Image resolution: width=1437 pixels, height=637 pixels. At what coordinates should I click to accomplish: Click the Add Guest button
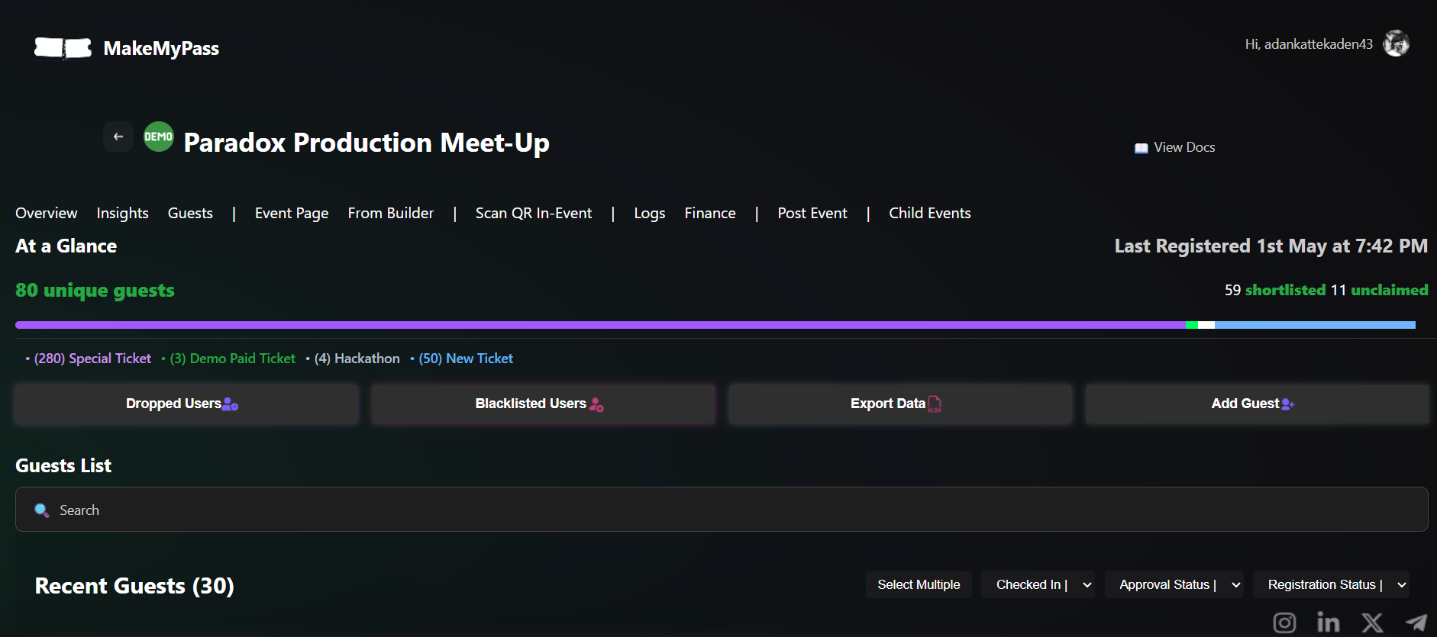tap(1257, 404)
